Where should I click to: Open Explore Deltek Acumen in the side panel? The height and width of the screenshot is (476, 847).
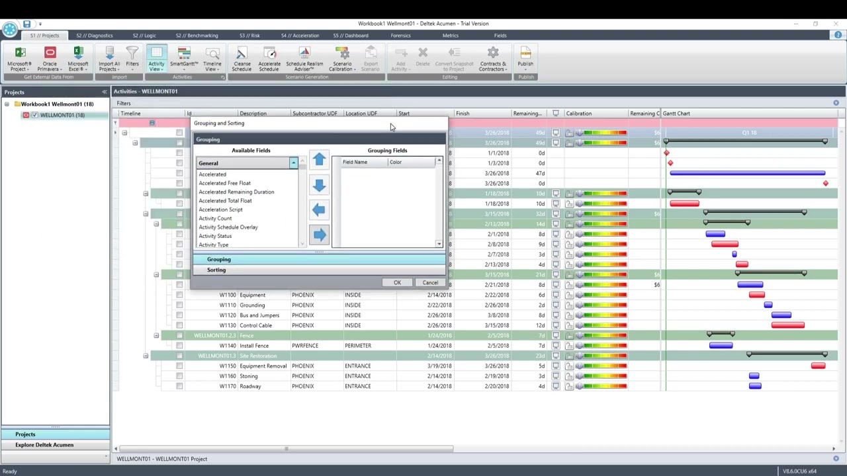(56, 445)
